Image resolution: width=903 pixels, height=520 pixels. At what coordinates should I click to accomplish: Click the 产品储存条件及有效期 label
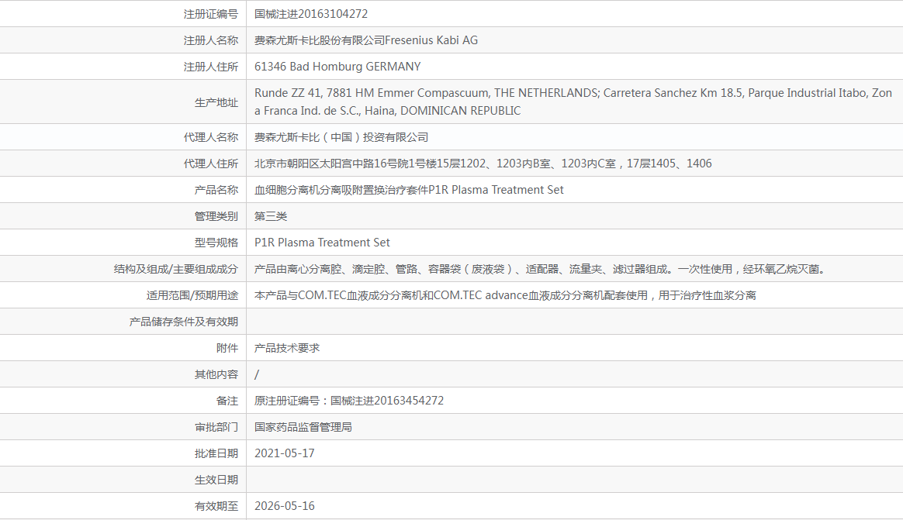183,322
